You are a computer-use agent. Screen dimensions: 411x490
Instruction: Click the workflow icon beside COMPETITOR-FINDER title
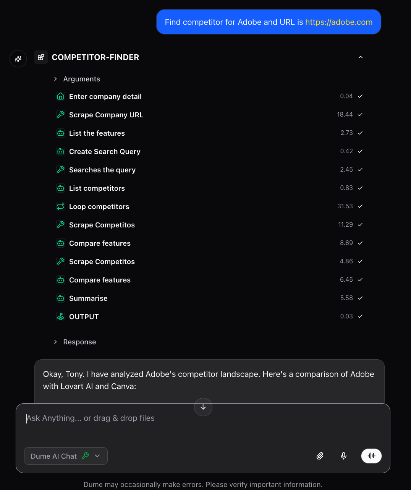click(x=41, y=57)
